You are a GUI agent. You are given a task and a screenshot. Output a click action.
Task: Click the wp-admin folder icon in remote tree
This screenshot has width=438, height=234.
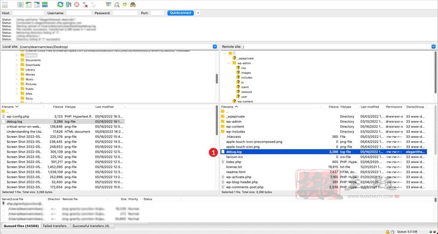(234, 63)
